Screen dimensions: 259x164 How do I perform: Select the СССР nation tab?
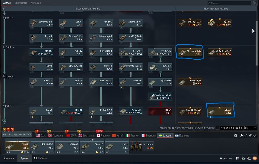[x=71, y=136]
